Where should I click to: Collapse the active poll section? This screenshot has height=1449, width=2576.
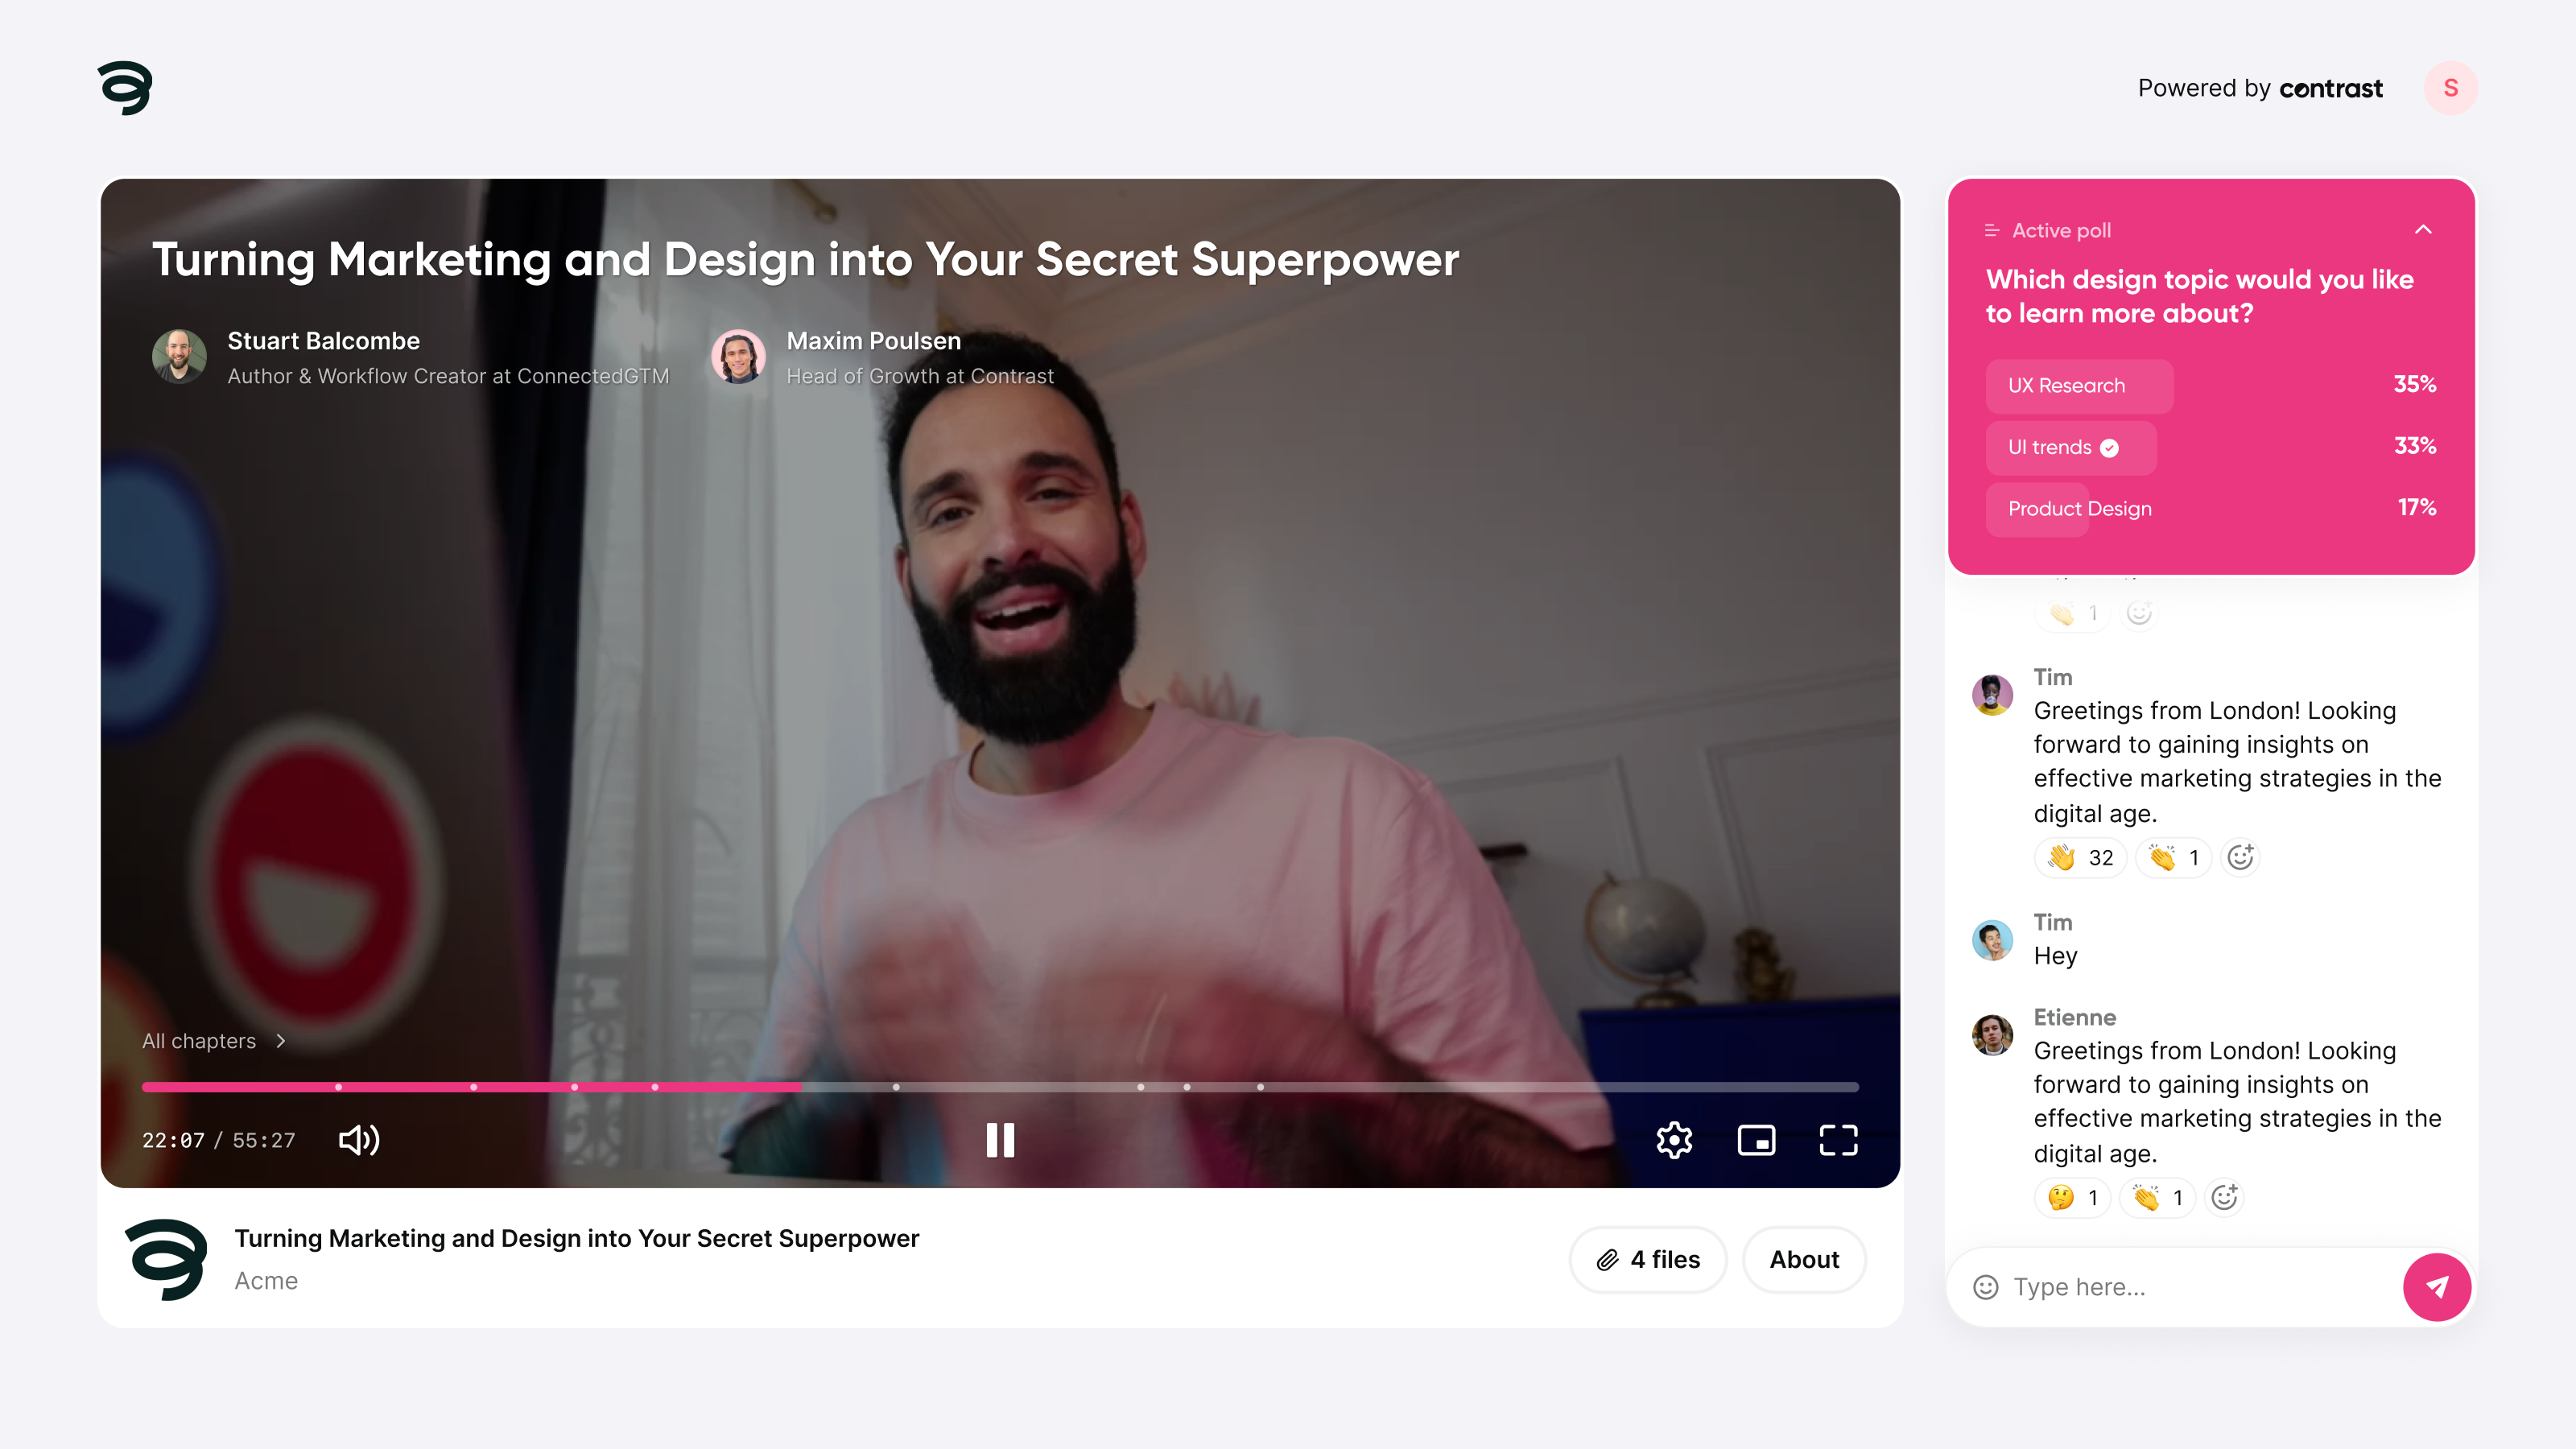pyautogui.click(x=2424, y=230)
